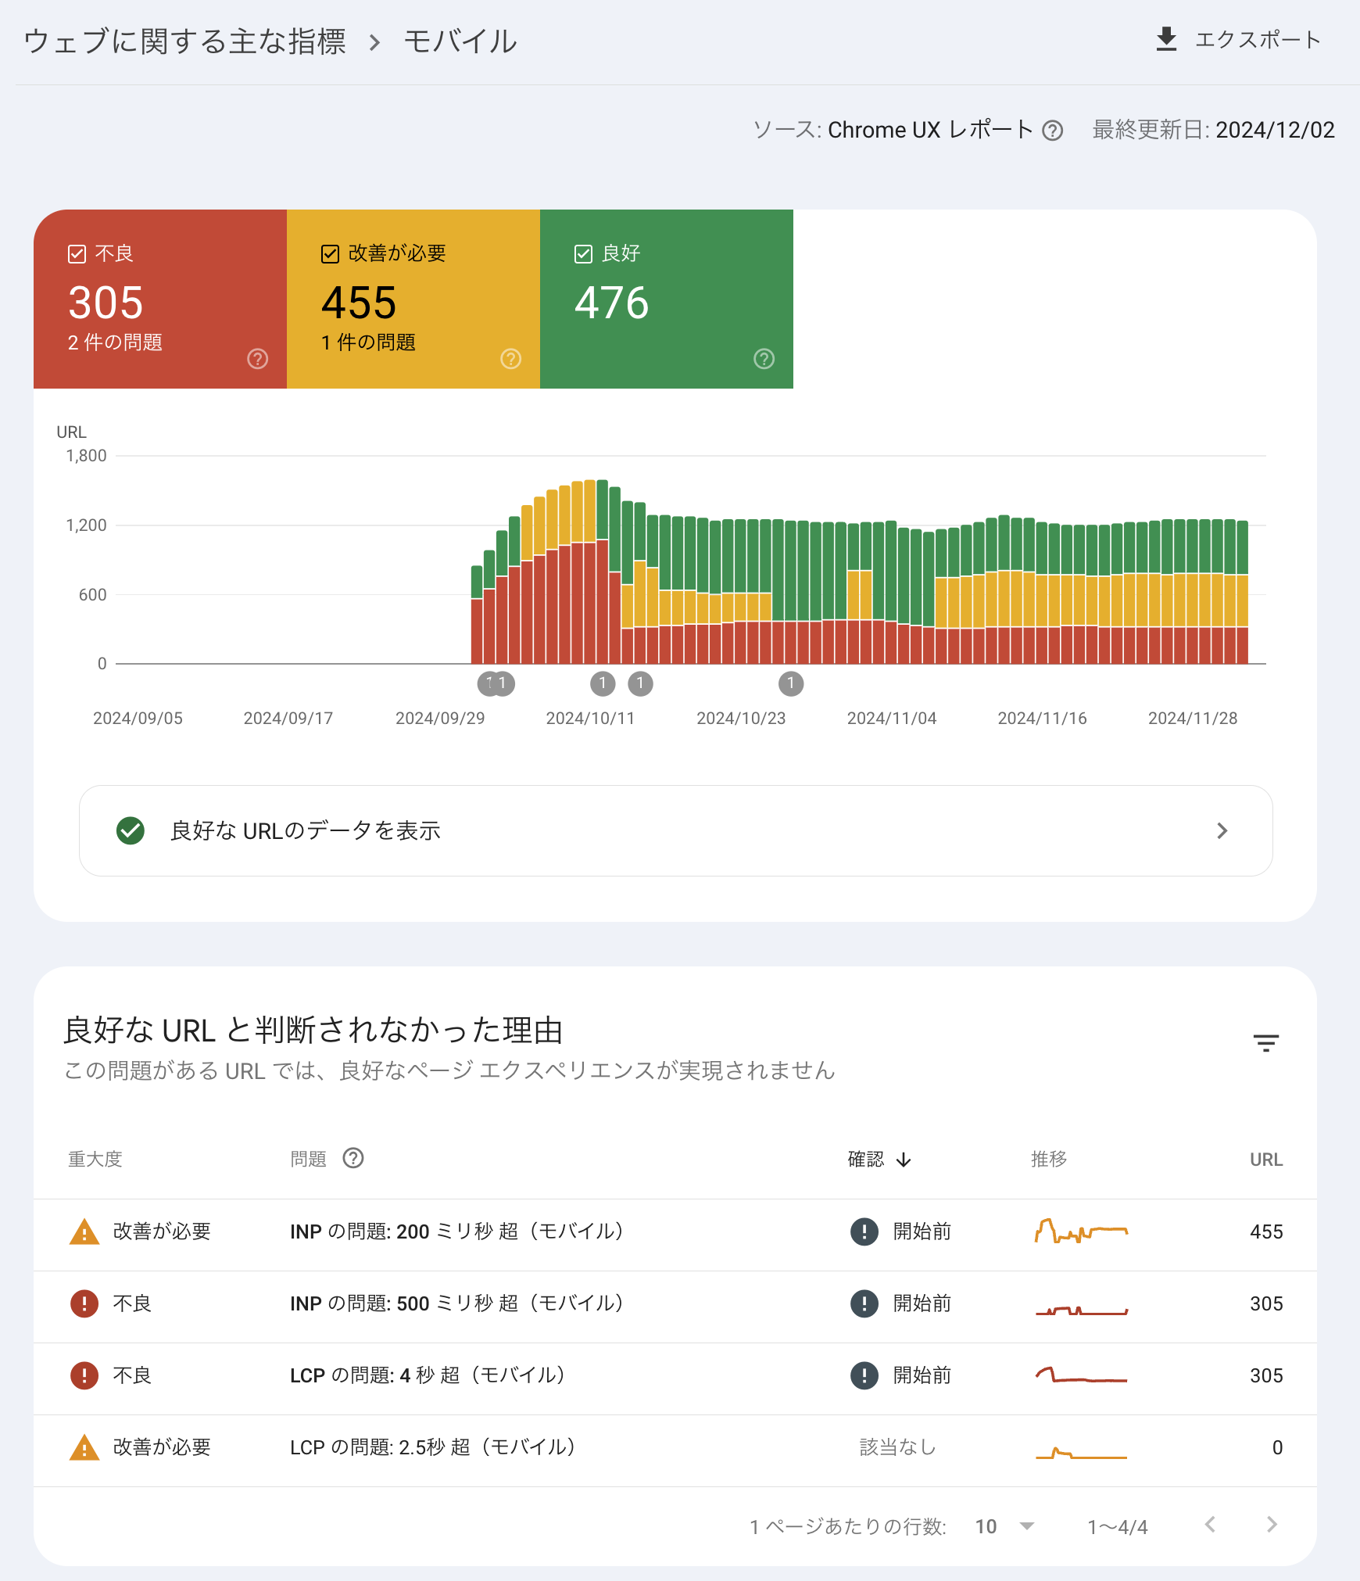
Task: Click trend sparkline in LCP 4 秒 row
Action: coord(1082,1375)
